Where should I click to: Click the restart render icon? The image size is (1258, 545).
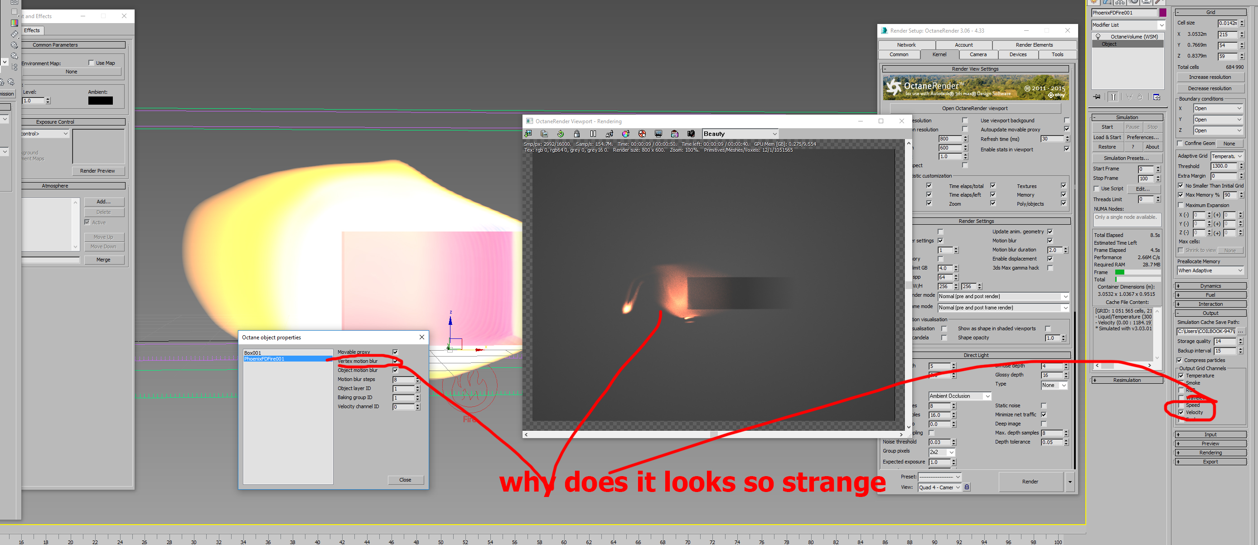pyautogui.click(x=561, y=134)
